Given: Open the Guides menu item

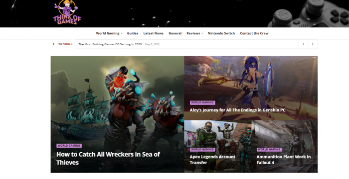Looking at the screenshot, I should (133, 33).
